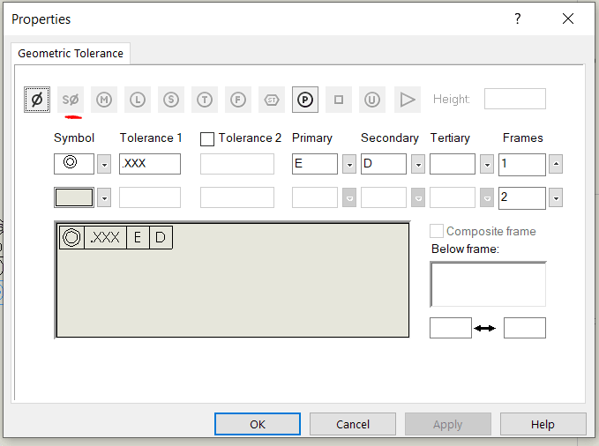
Task: Insert free state (F) symbol
Action: [x=238, y=100]
